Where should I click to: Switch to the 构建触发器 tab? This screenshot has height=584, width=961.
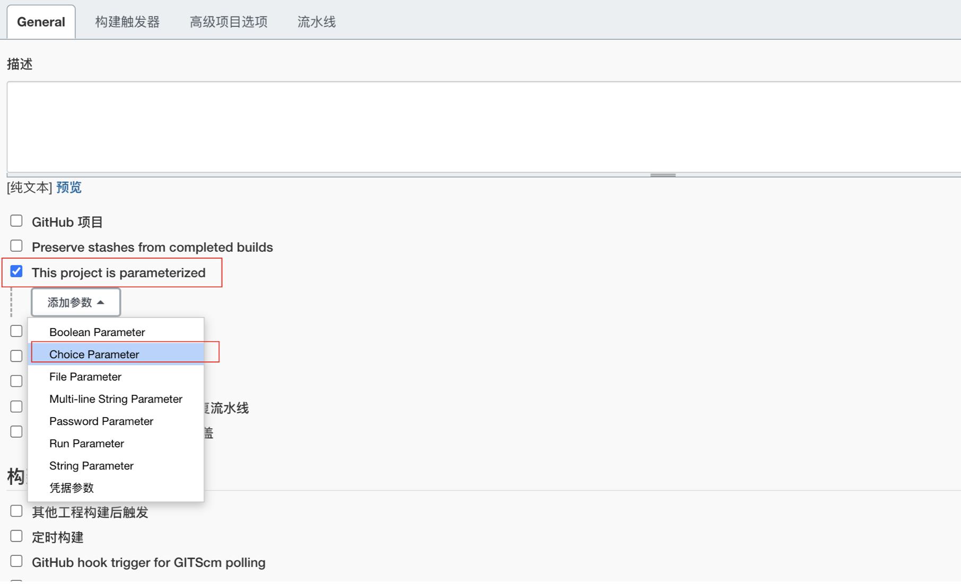click(x=128, y=22)
